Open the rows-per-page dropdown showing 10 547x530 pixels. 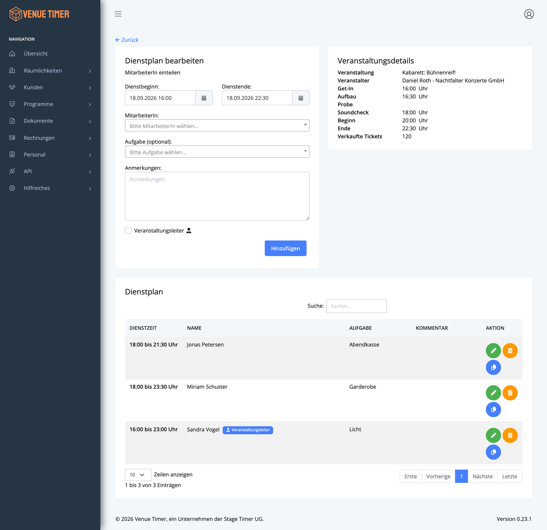pos(138,475)
